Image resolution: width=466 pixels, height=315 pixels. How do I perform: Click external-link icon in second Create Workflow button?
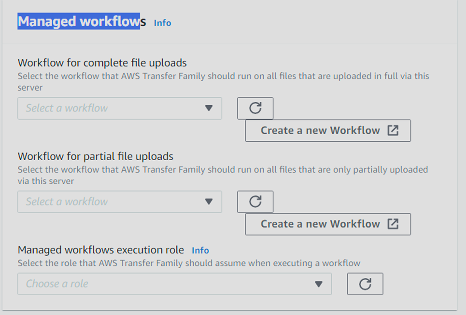pyautogui.click(x=393, y=224)
